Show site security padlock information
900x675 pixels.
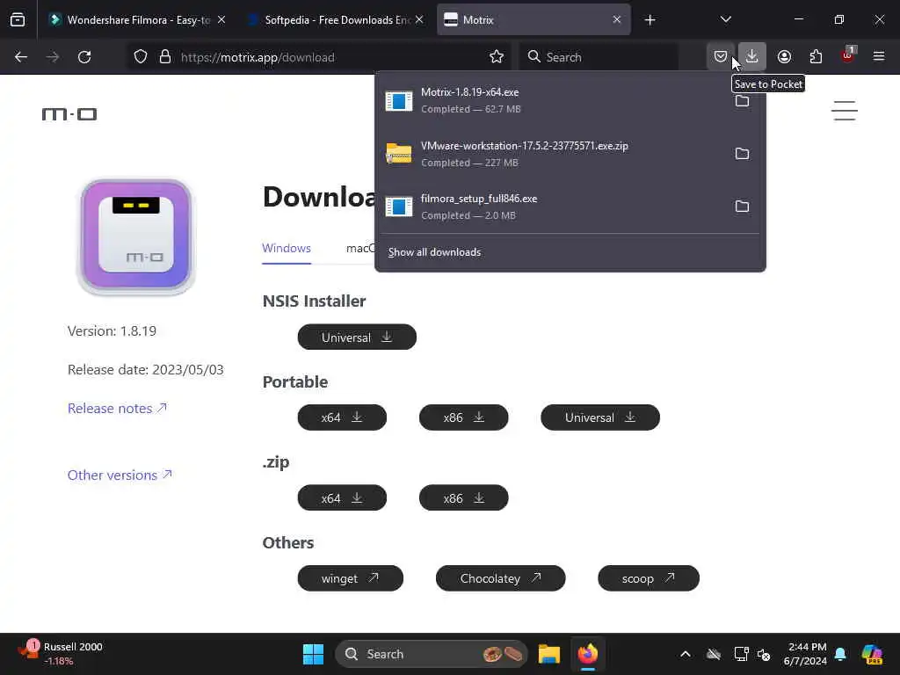coord(165,57)
